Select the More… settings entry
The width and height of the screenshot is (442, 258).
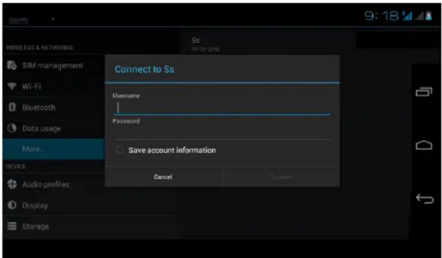click(x=54, y=149)
